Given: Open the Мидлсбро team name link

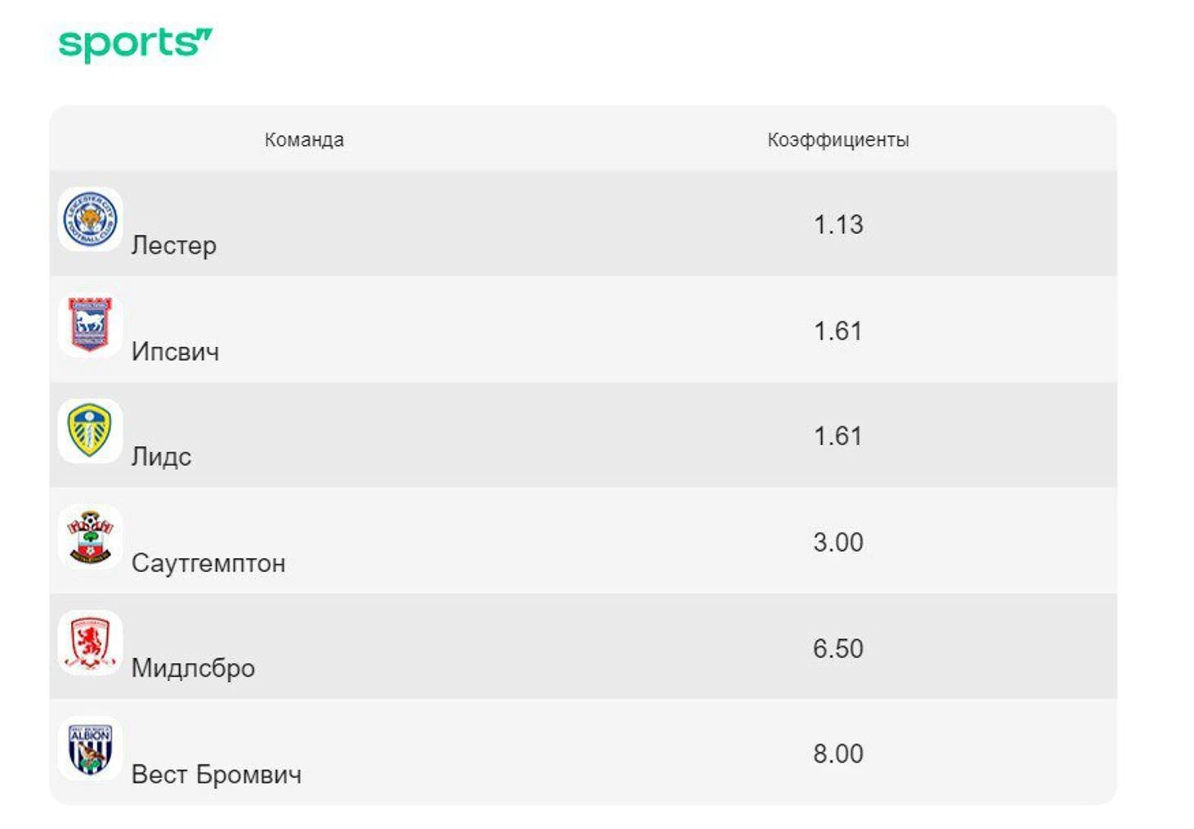Looking at the screenshot, I should [193, 669].
